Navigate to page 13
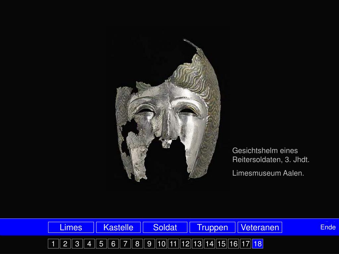This screenshot has height=254, width=339. point(197,244)
